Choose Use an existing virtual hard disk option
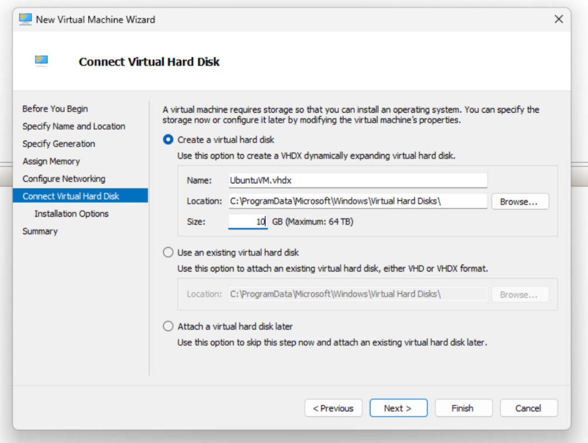 pos(168,252)
